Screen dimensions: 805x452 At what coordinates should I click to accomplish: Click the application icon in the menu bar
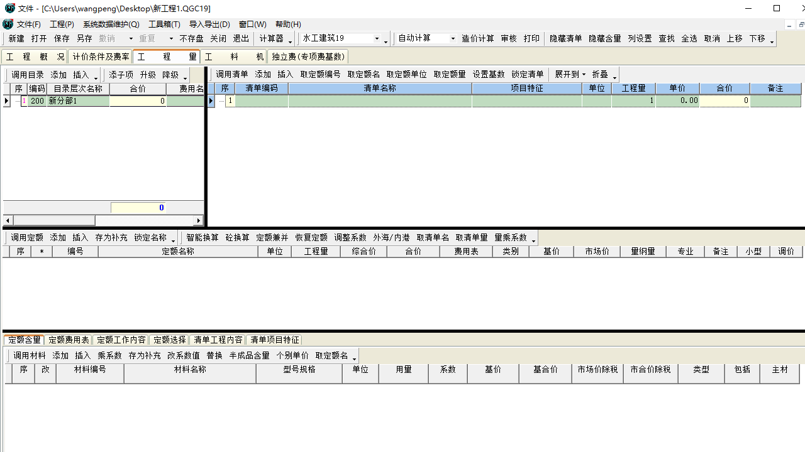tap(8, 24)
